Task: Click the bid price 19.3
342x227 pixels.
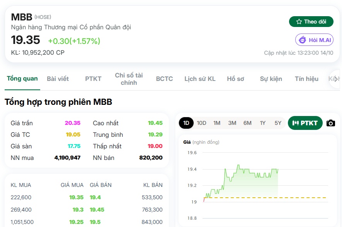Action: [78, 210]
